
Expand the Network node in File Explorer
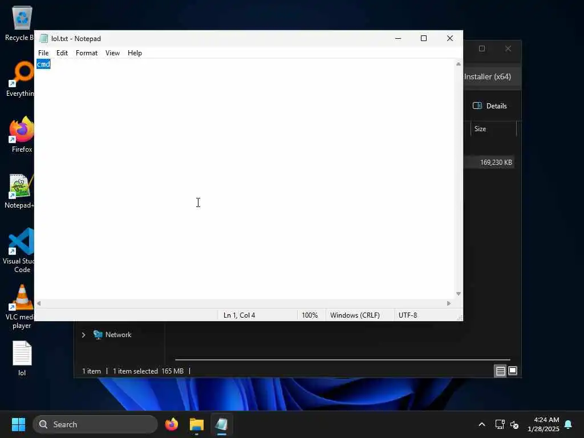click(83, 335)
